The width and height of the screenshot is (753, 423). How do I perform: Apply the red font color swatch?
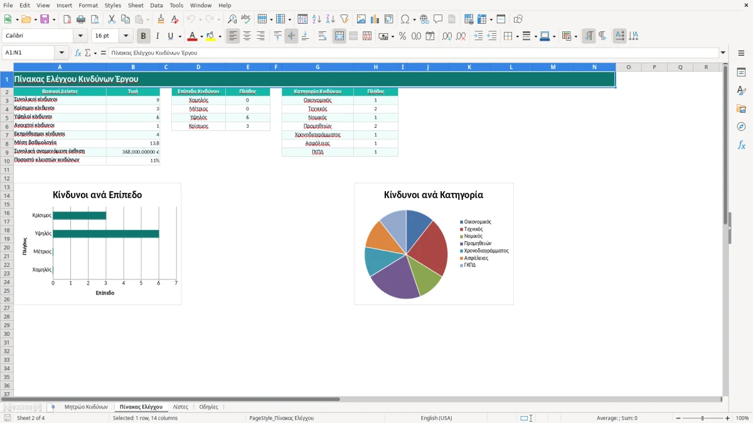pos(193,36)
